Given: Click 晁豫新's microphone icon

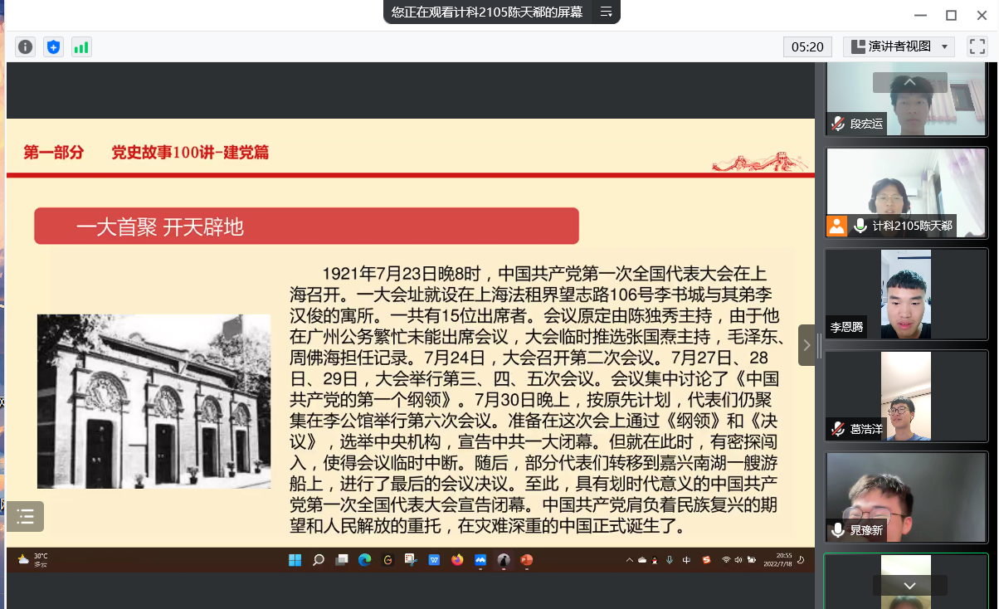Looking at the screenshot, I should pyautogui.click(x=838, y=530).
